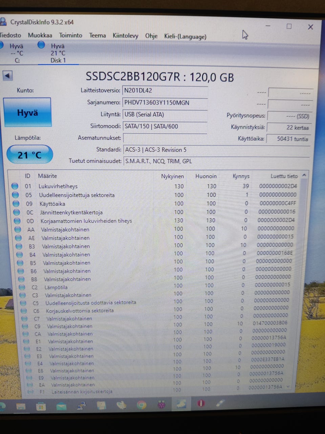Click the Luettu tieto column header

pos(284,176)
